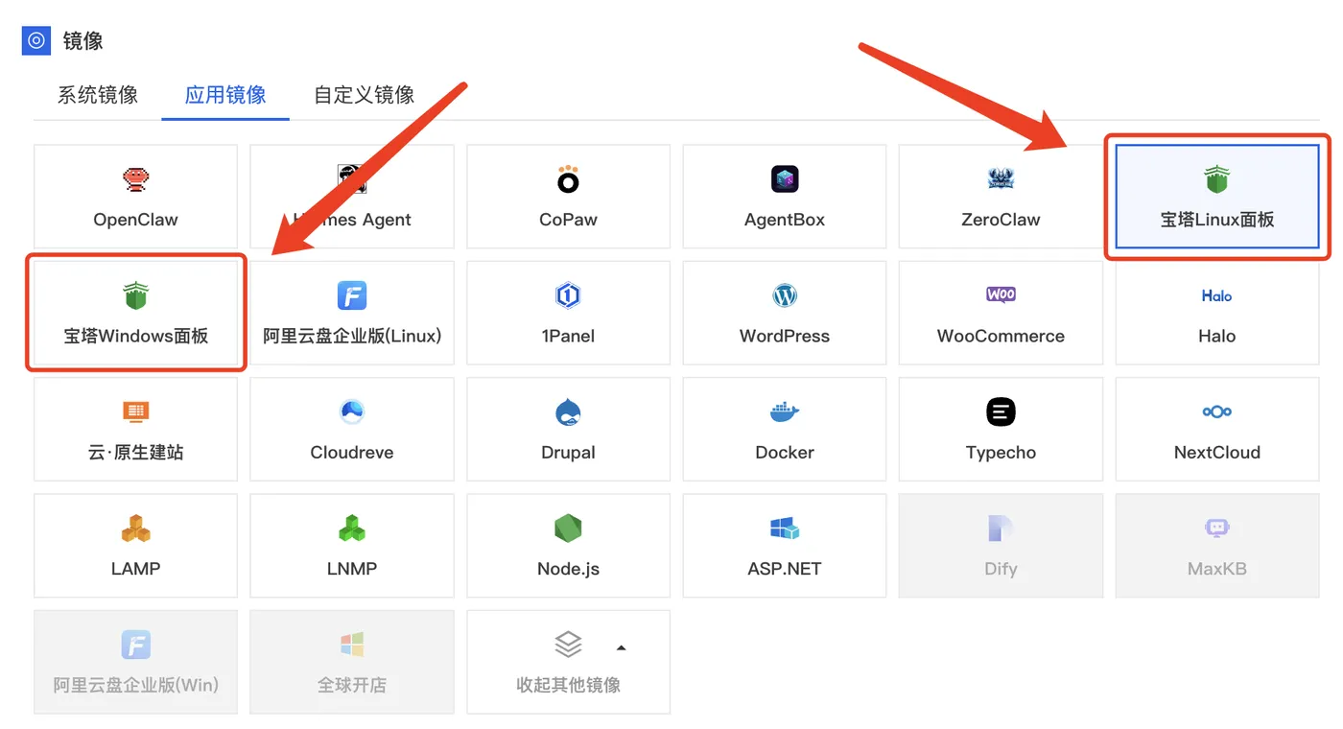Click the Halo image card
1343x729 pixels.
coord(1217,313)
